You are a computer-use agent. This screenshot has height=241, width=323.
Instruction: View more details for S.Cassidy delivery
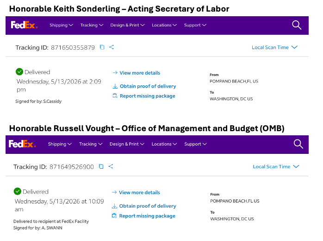click(x=140, y=73)
